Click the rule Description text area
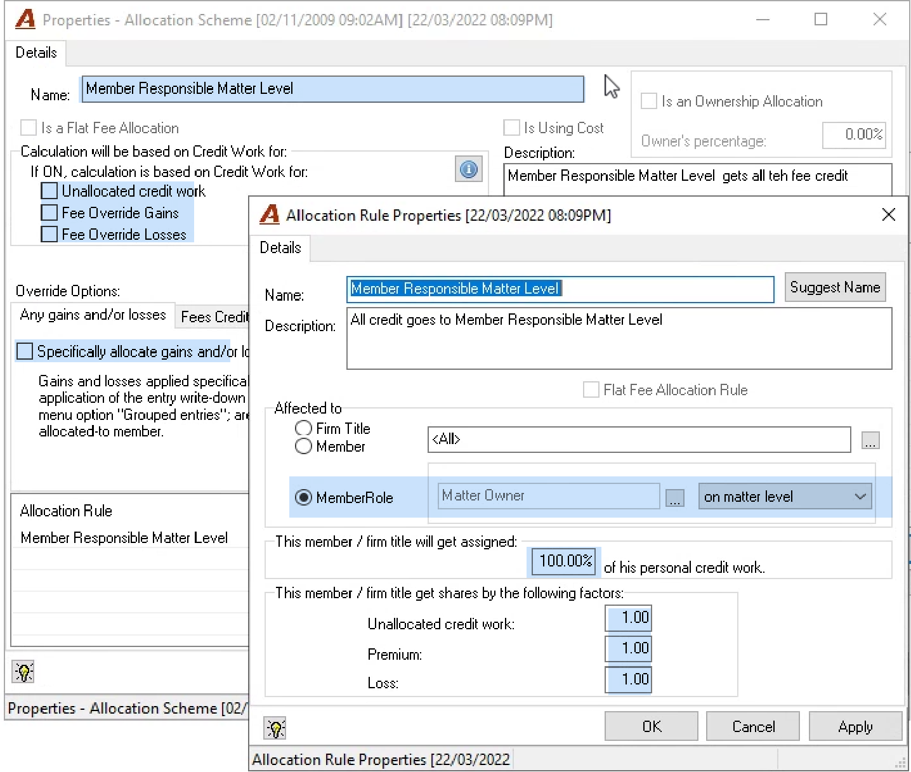The image size is (911, 772). 619,338
